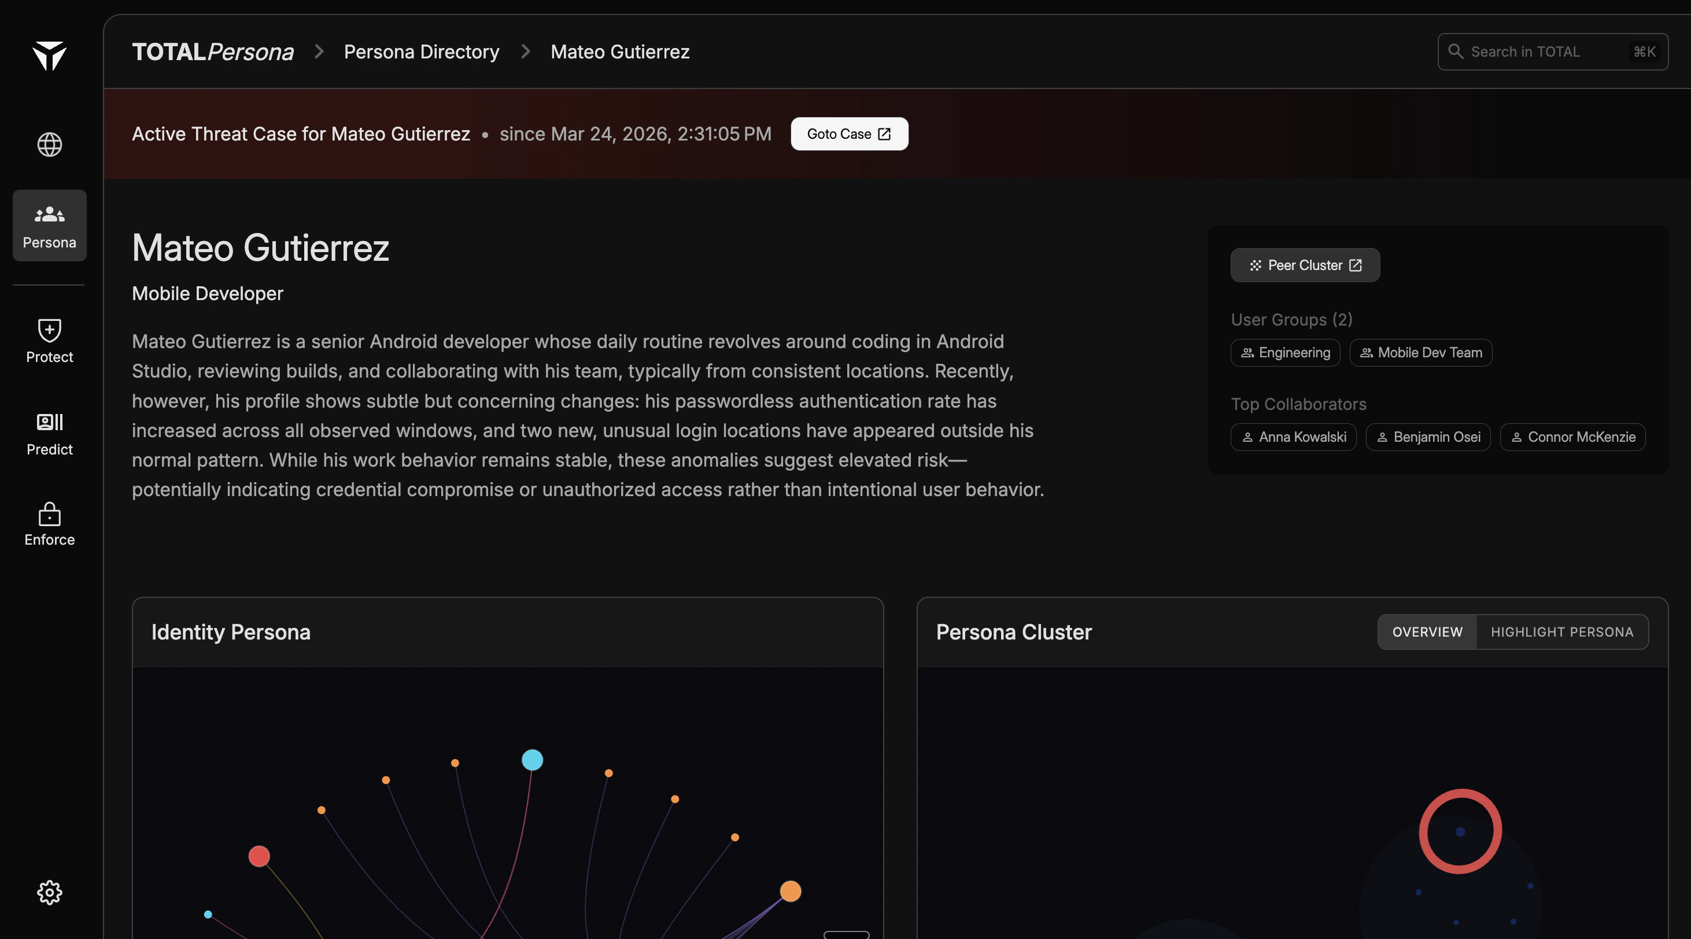Open settings via the gear icon
Image resolution: width=1691 pixels, height=939 pixels.
[49, 892]
